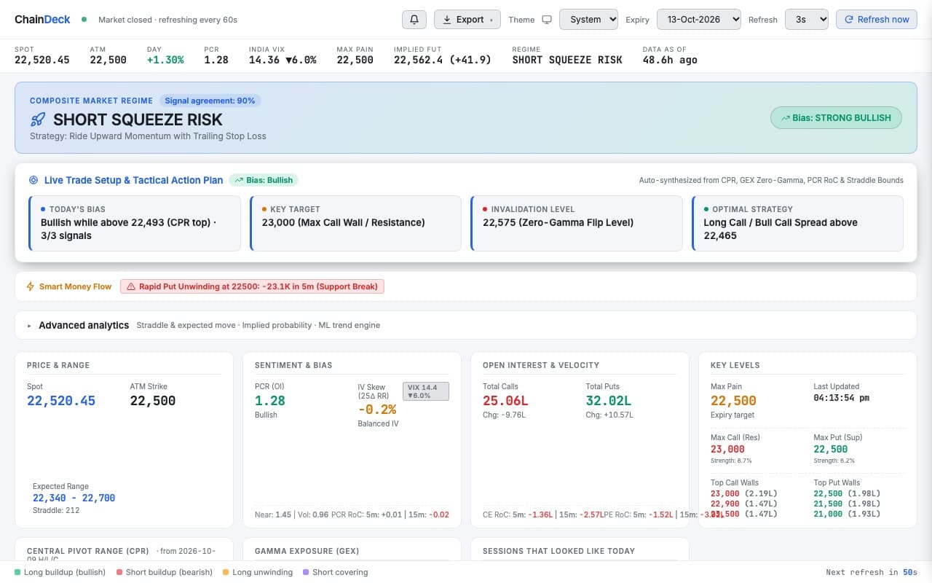Click the Long buildup green legend swatch
This screenshot has width=932, height=583.
(x=17, y=572)
